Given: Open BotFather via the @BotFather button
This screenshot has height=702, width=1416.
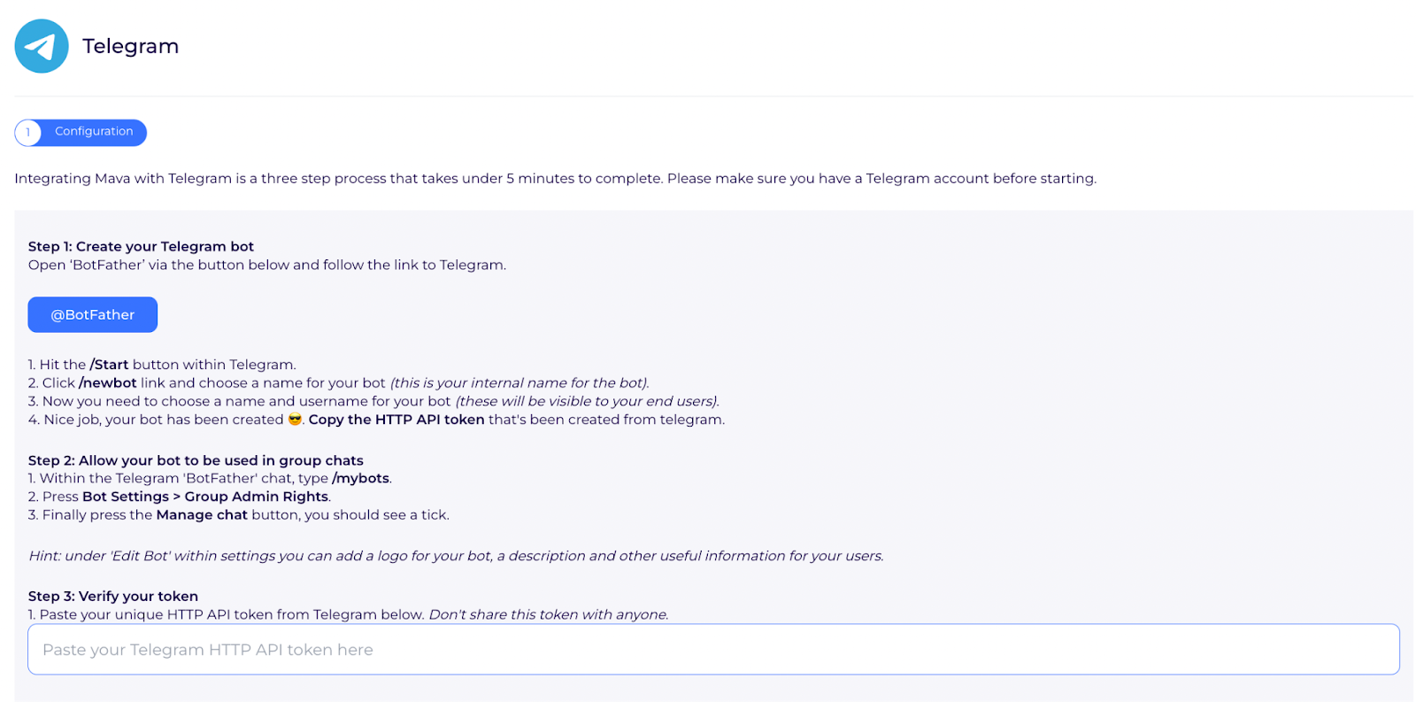Looking at the screenshot, I should (x=92, y=314).
